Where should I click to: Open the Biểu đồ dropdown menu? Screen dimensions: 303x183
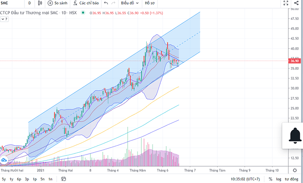tap(130, 3)
